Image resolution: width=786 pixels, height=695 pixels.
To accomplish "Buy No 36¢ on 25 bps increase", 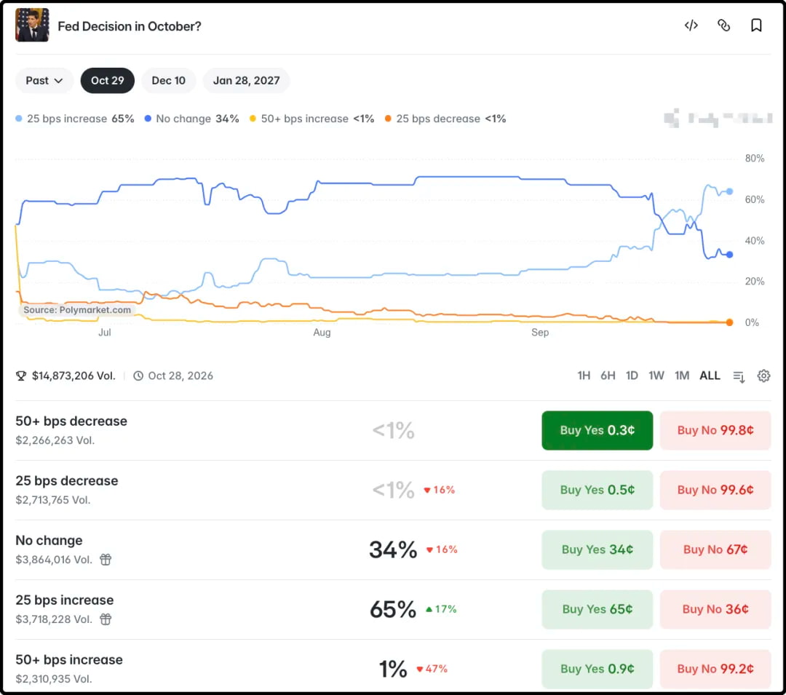I will click(715, 609).
